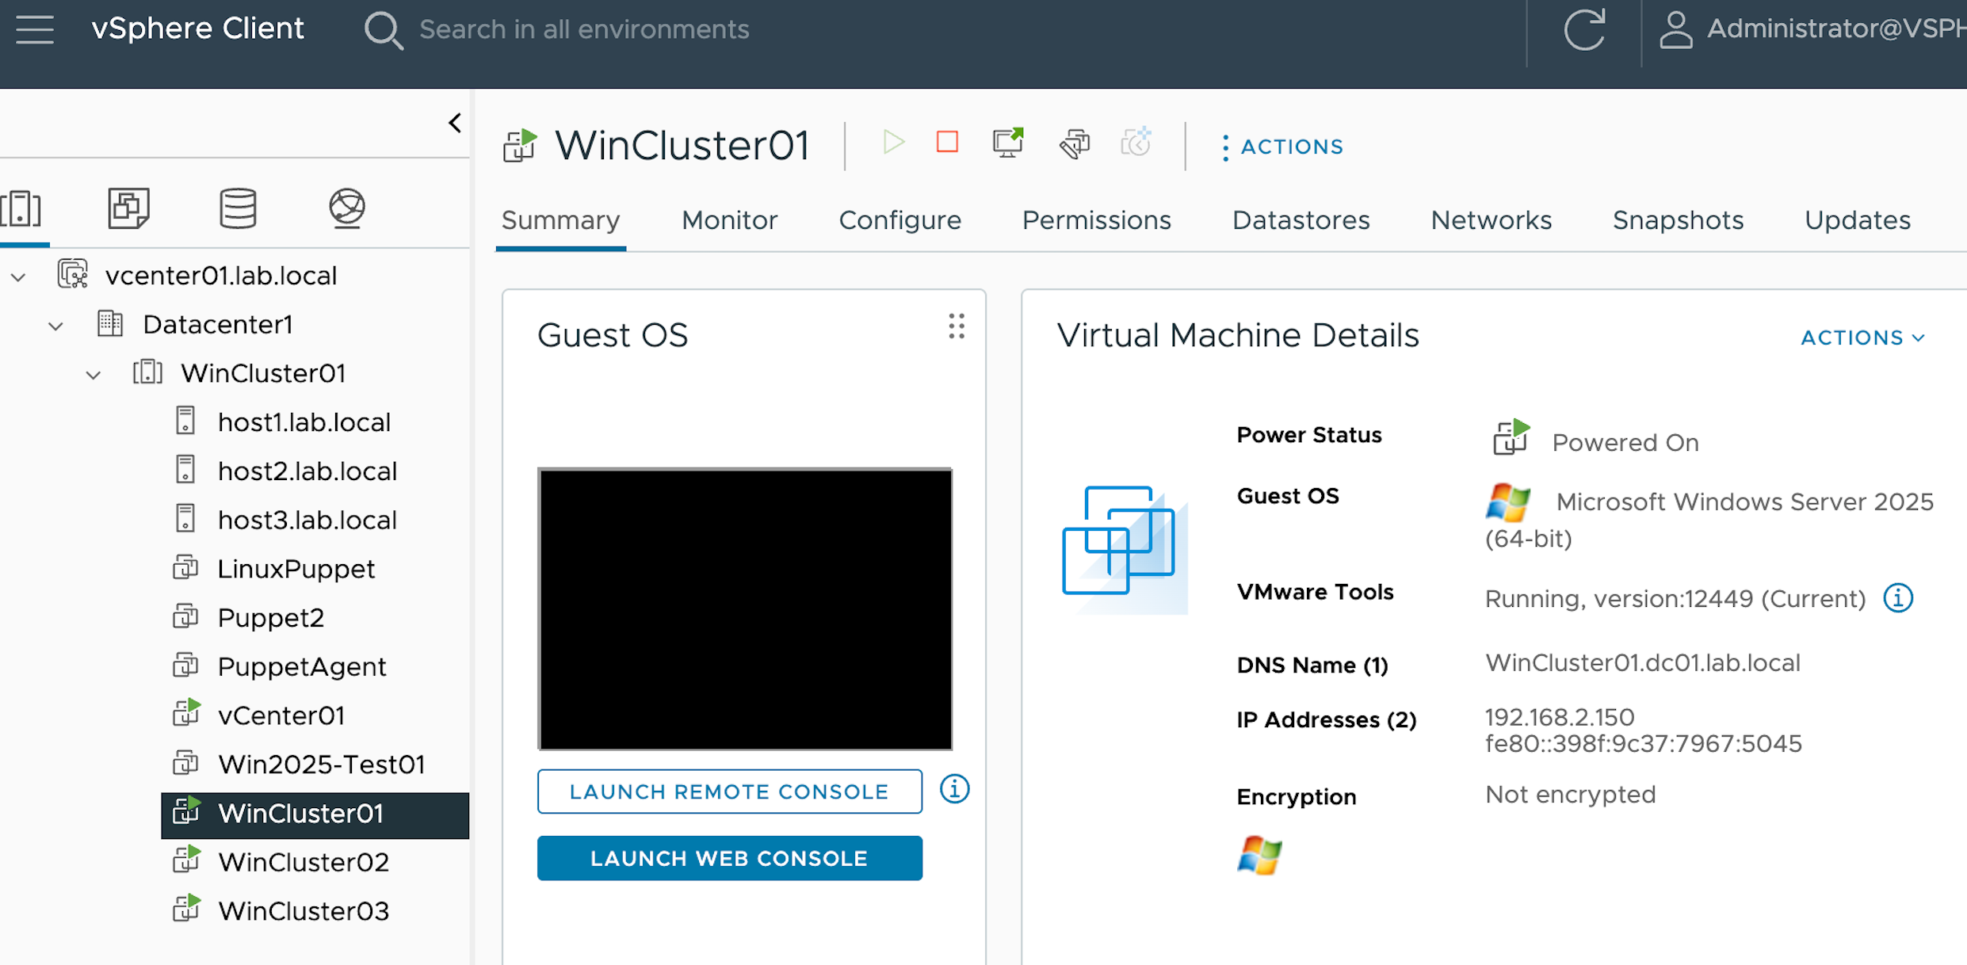Click LAUNCH WEB CONSOLE button
This screenshot has width=1967, height=965.
click(x=729, y=858)
